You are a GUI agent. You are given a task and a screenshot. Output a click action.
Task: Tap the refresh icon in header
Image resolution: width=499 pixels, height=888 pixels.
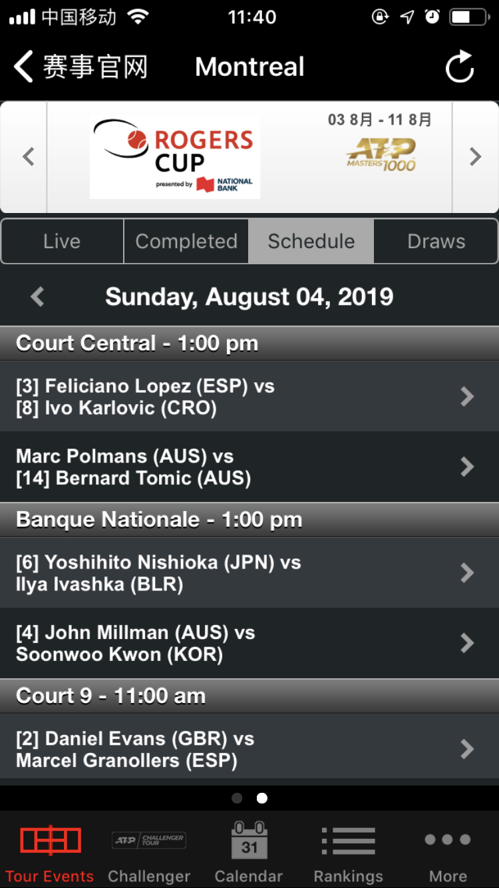[459, 67]
